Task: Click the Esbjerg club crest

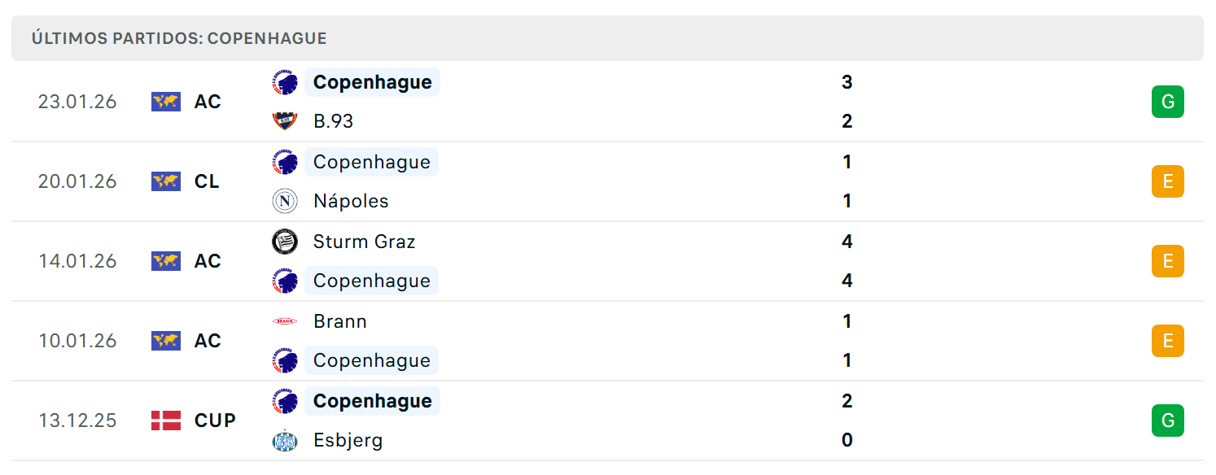Action: (285, 440)
